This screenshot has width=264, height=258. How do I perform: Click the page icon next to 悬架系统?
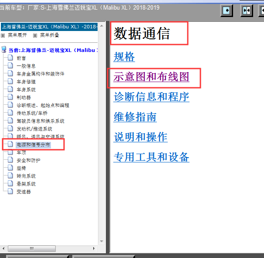[x=10, y=183]
